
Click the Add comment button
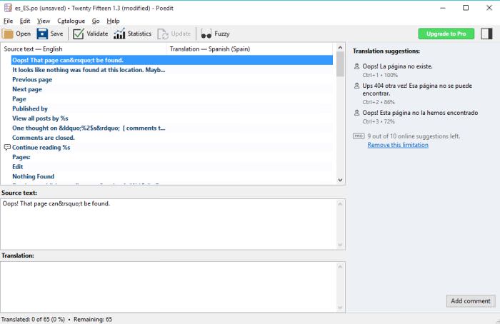(x=471, y=300)
